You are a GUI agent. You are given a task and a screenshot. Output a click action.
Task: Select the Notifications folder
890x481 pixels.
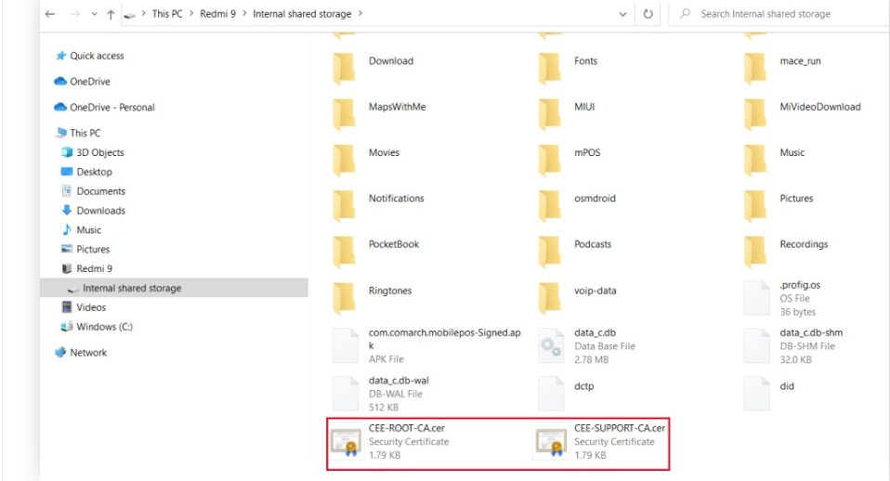click(x=379, y=205)
